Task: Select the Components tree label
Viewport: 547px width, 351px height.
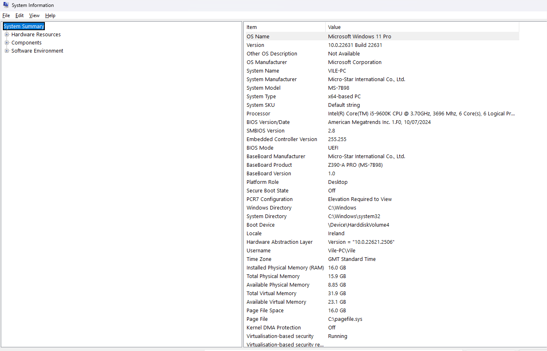Action: pos(26,43)
